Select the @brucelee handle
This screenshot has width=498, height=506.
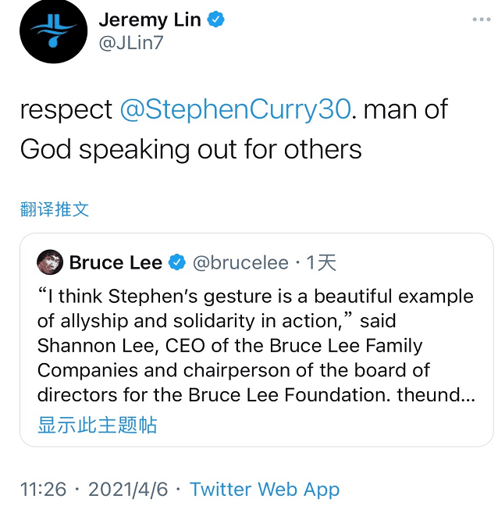coord(240,263)
